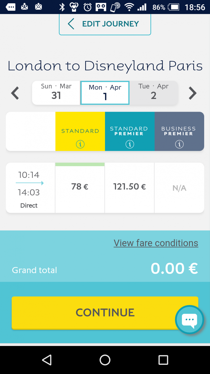Go to next dates with right arrow
This screenshot has width=210, height=374.
(x=192, y=93)
